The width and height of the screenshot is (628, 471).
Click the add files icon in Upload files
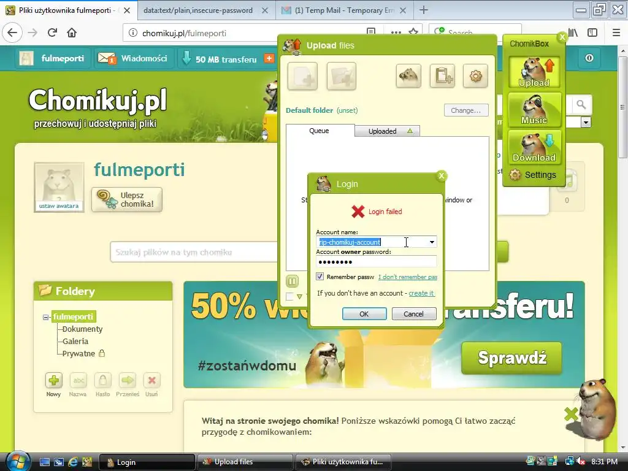(302, 75)
